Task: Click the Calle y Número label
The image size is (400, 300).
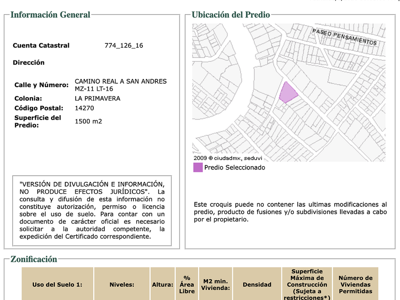Action: tap(41, 85)
